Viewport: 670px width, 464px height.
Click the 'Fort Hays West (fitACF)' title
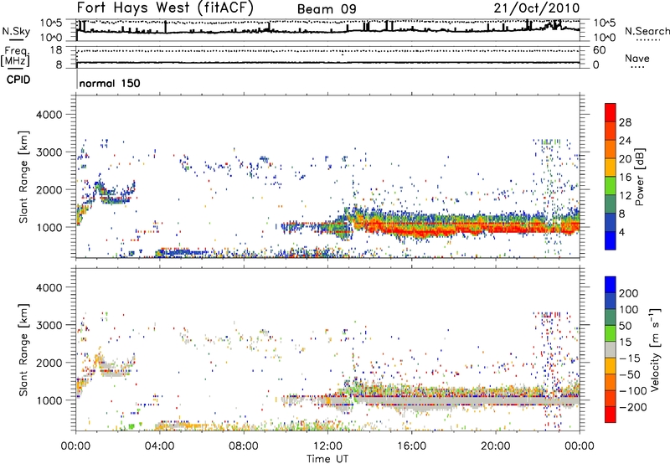point(165,8)
